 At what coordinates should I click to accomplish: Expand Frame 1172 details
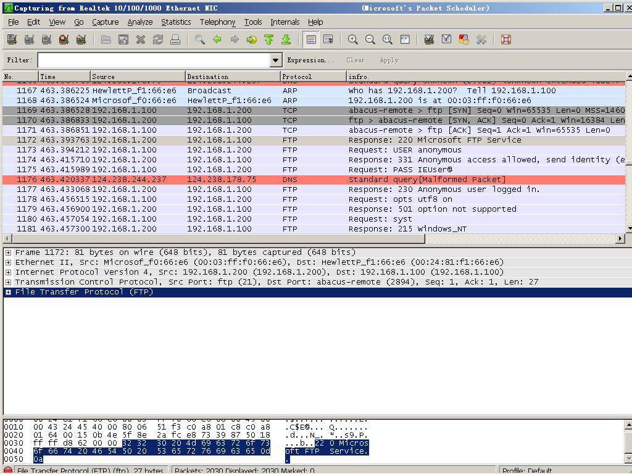(x=8, y=252)
